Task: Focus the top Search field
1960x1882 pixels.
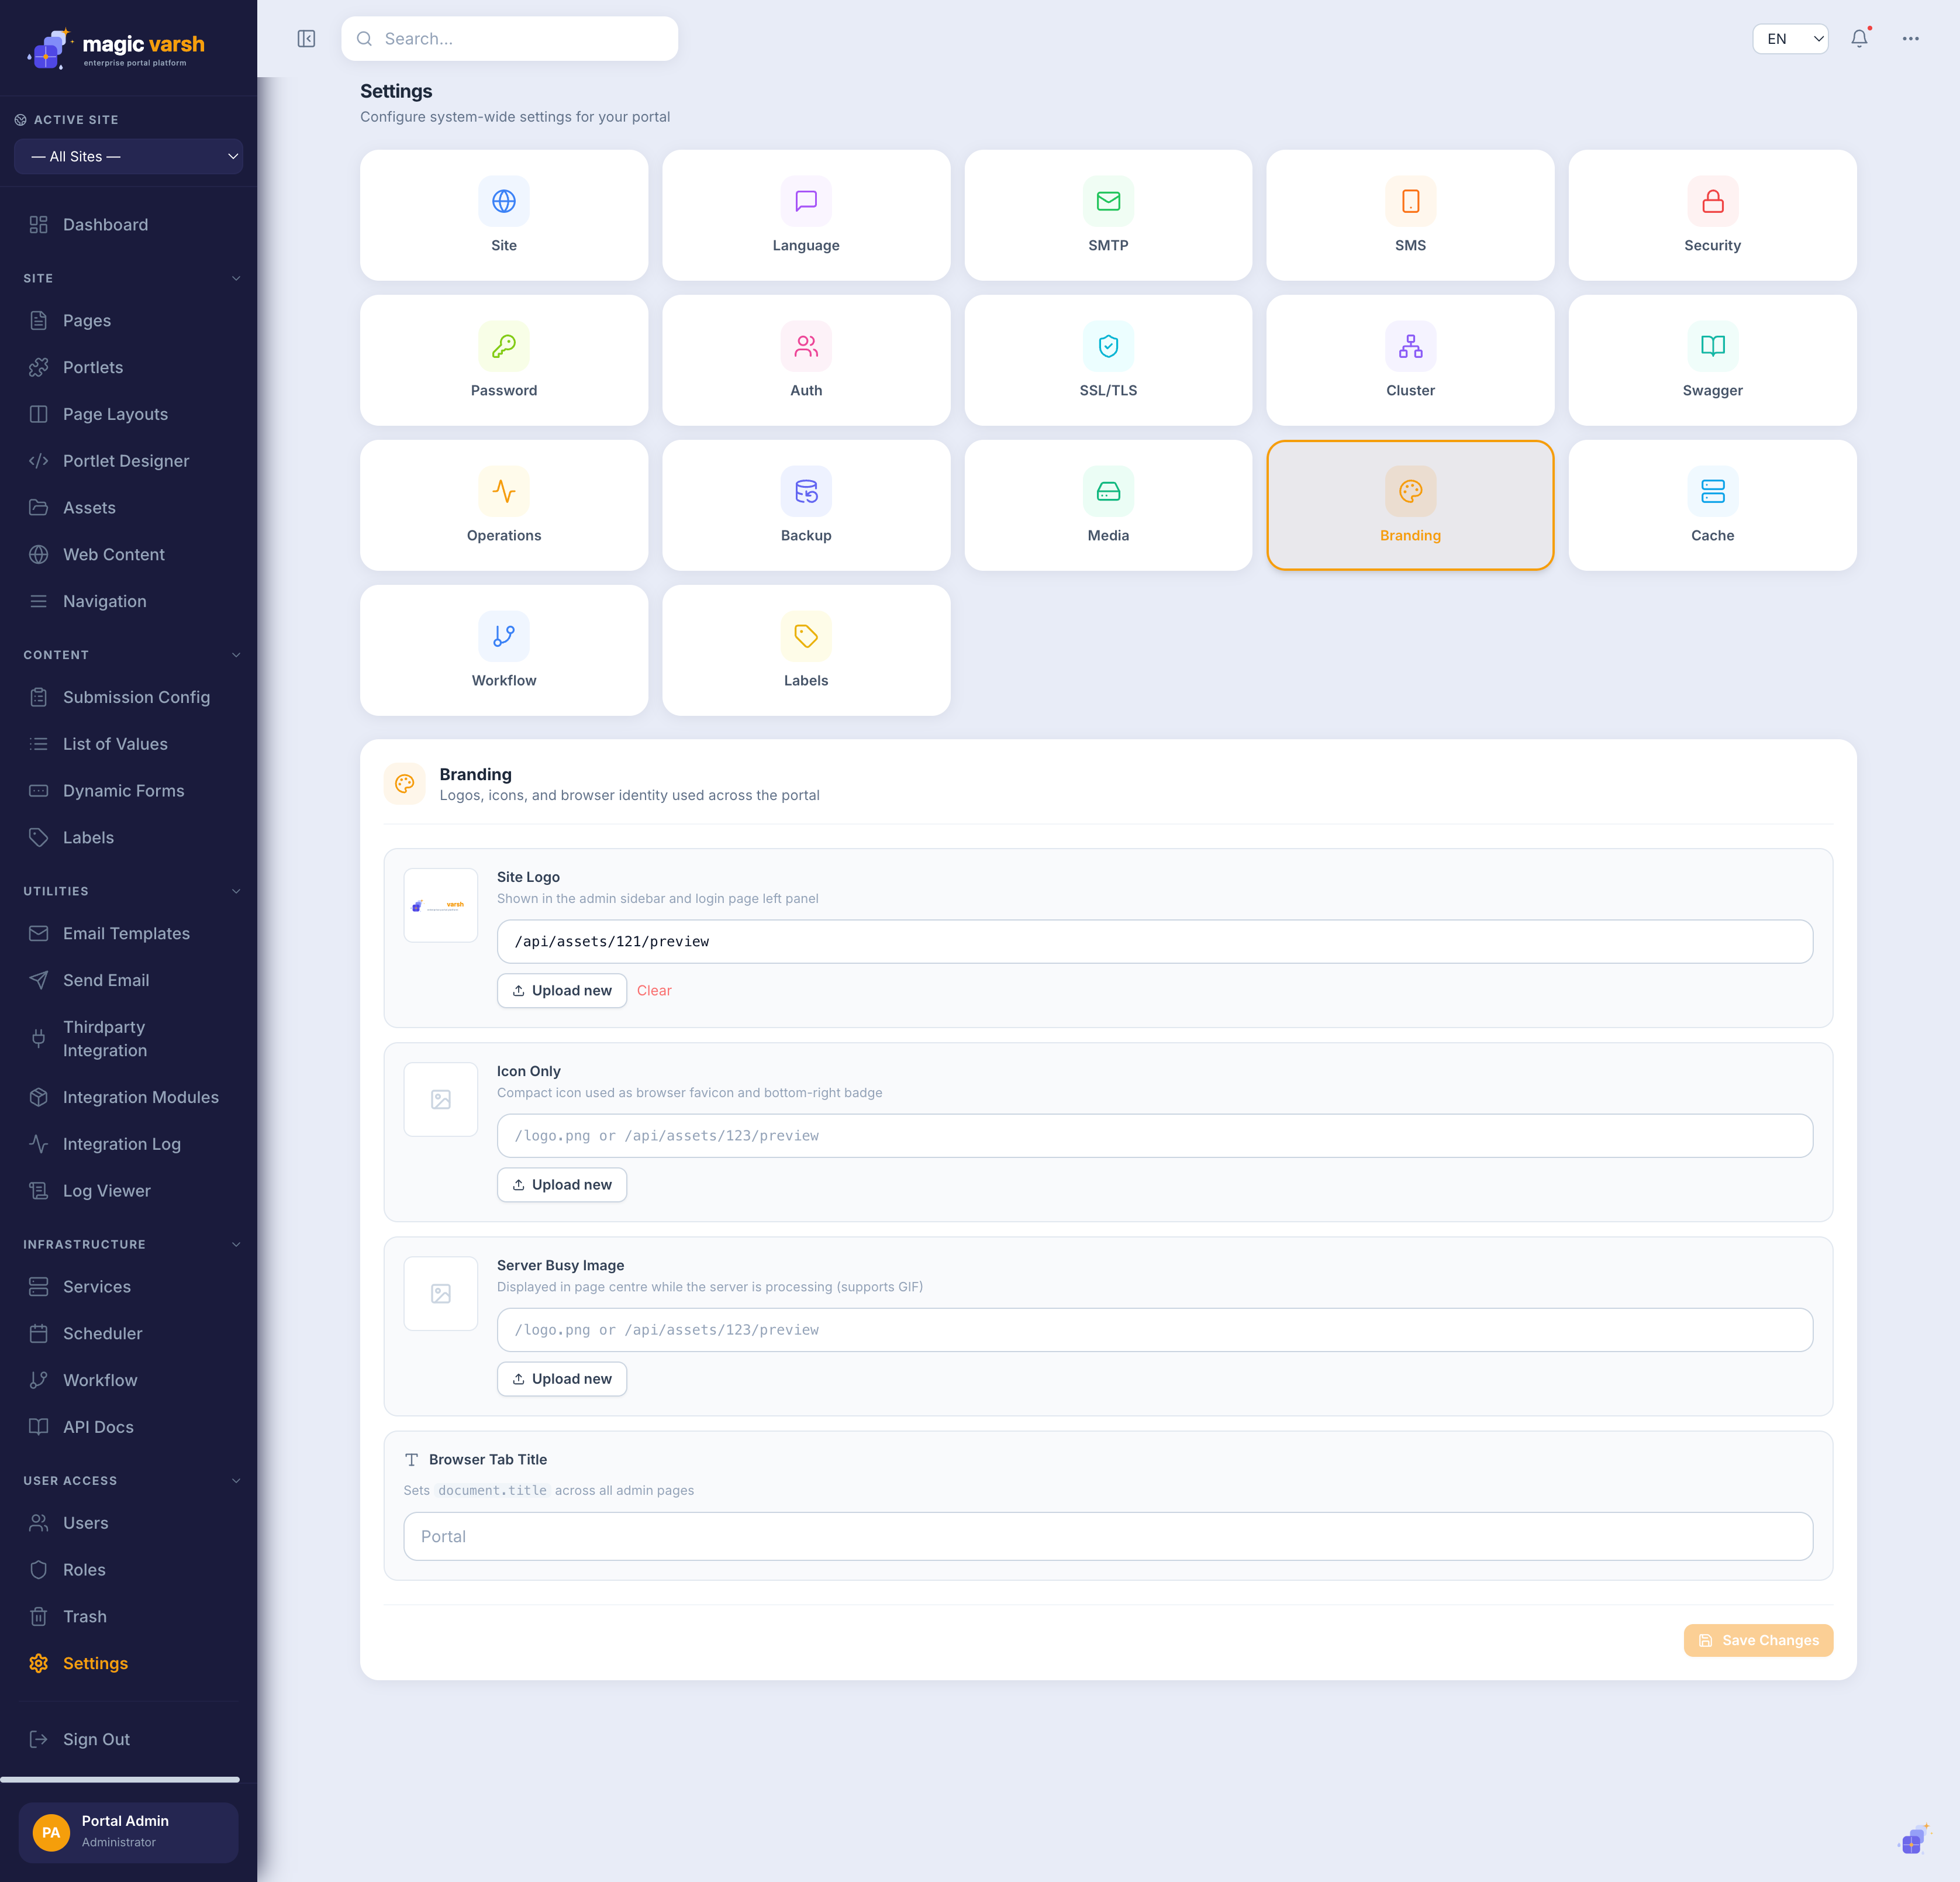Action: pos(510,39)
